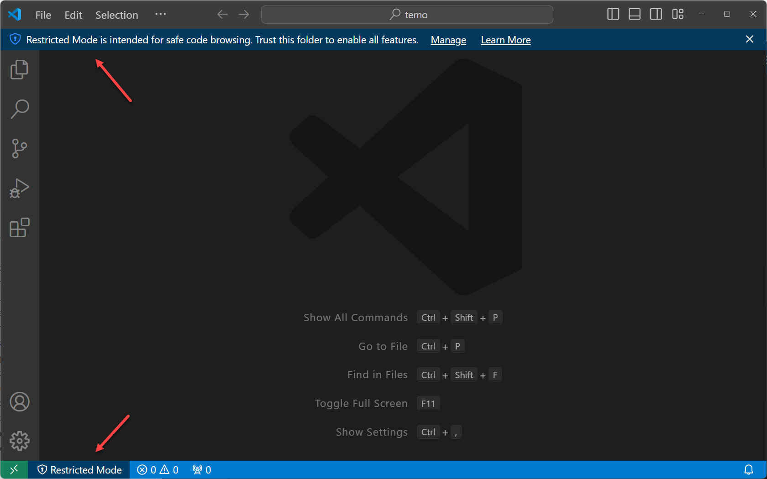Click the remote connection icon in status bar
The height and width of the screenshot is (479, 767).
pos(14,469)
